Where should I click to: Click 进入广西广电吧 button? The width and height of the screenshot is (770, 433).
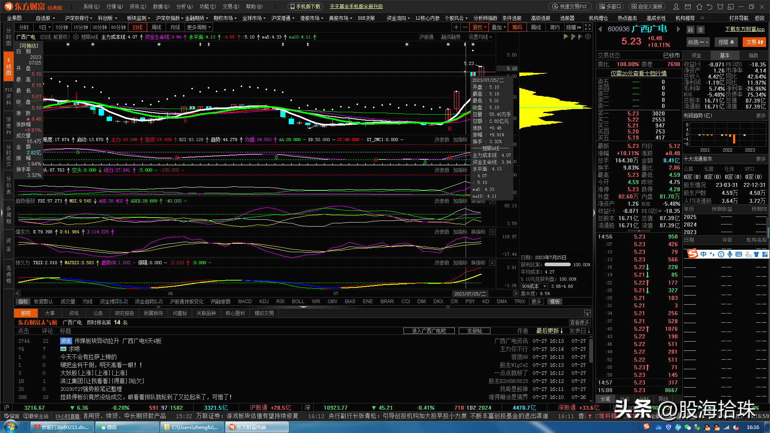(429, 331)
